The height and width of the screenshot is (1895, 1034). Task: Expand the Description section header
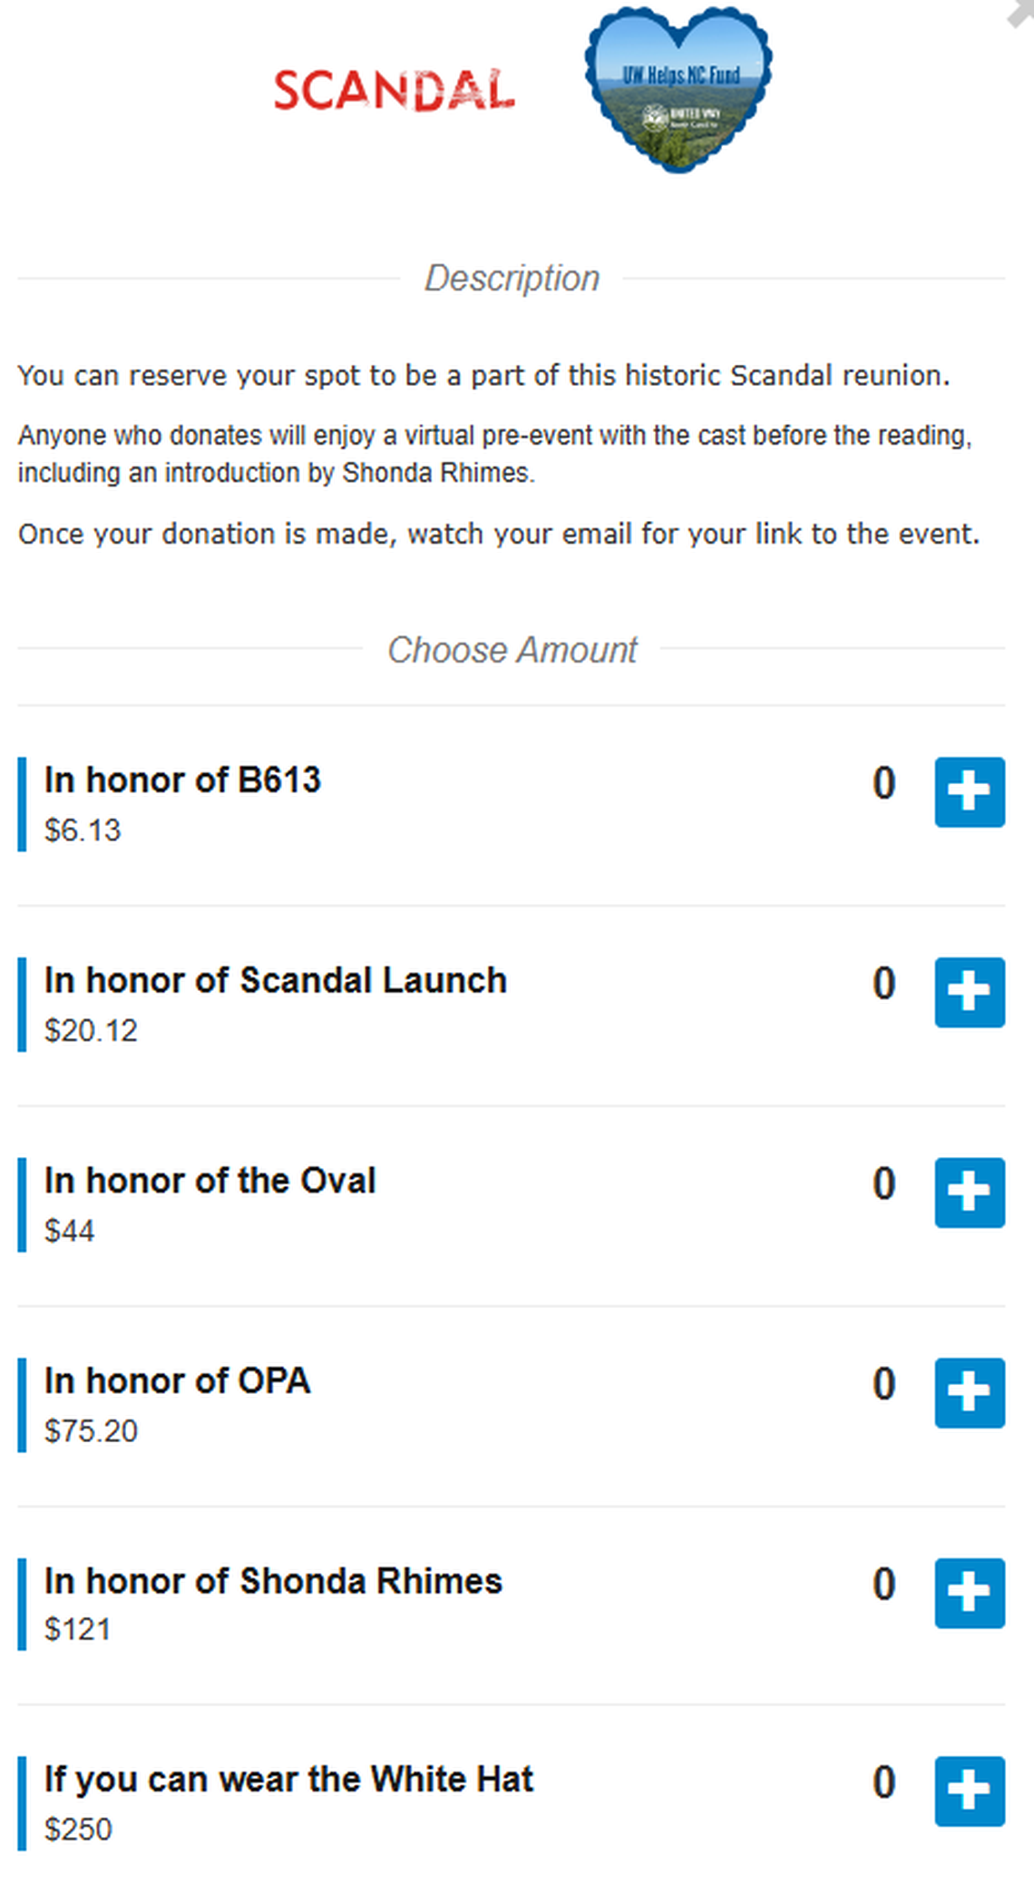[x=513, y=278]
